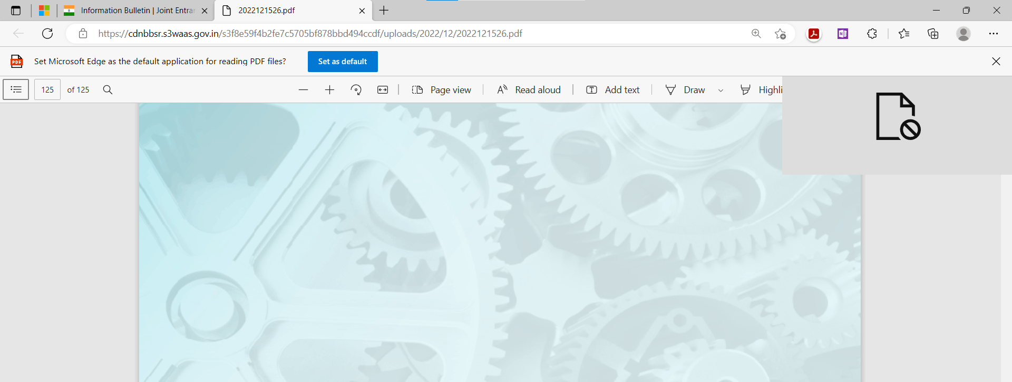This screenshot has height=382, width=1012.
Task: Click the Windows Start logo icon
Action: 44,11
